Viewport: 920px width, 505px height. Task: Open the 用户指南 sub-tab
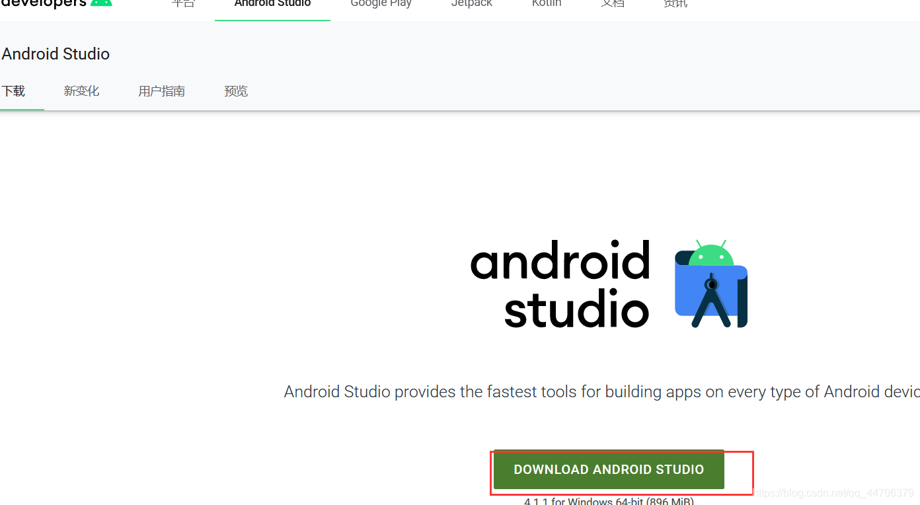point(161,91)
